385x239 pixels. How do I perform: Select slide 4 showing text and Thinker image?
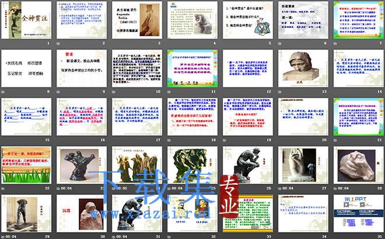pos(192,20)
